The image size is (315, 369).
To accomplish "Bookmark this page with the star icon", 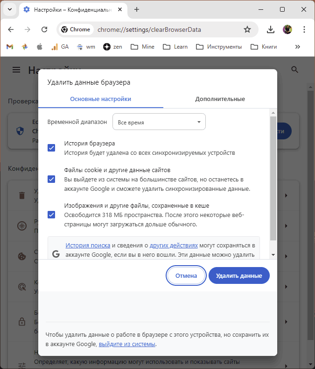I will [x=247, y=29].
